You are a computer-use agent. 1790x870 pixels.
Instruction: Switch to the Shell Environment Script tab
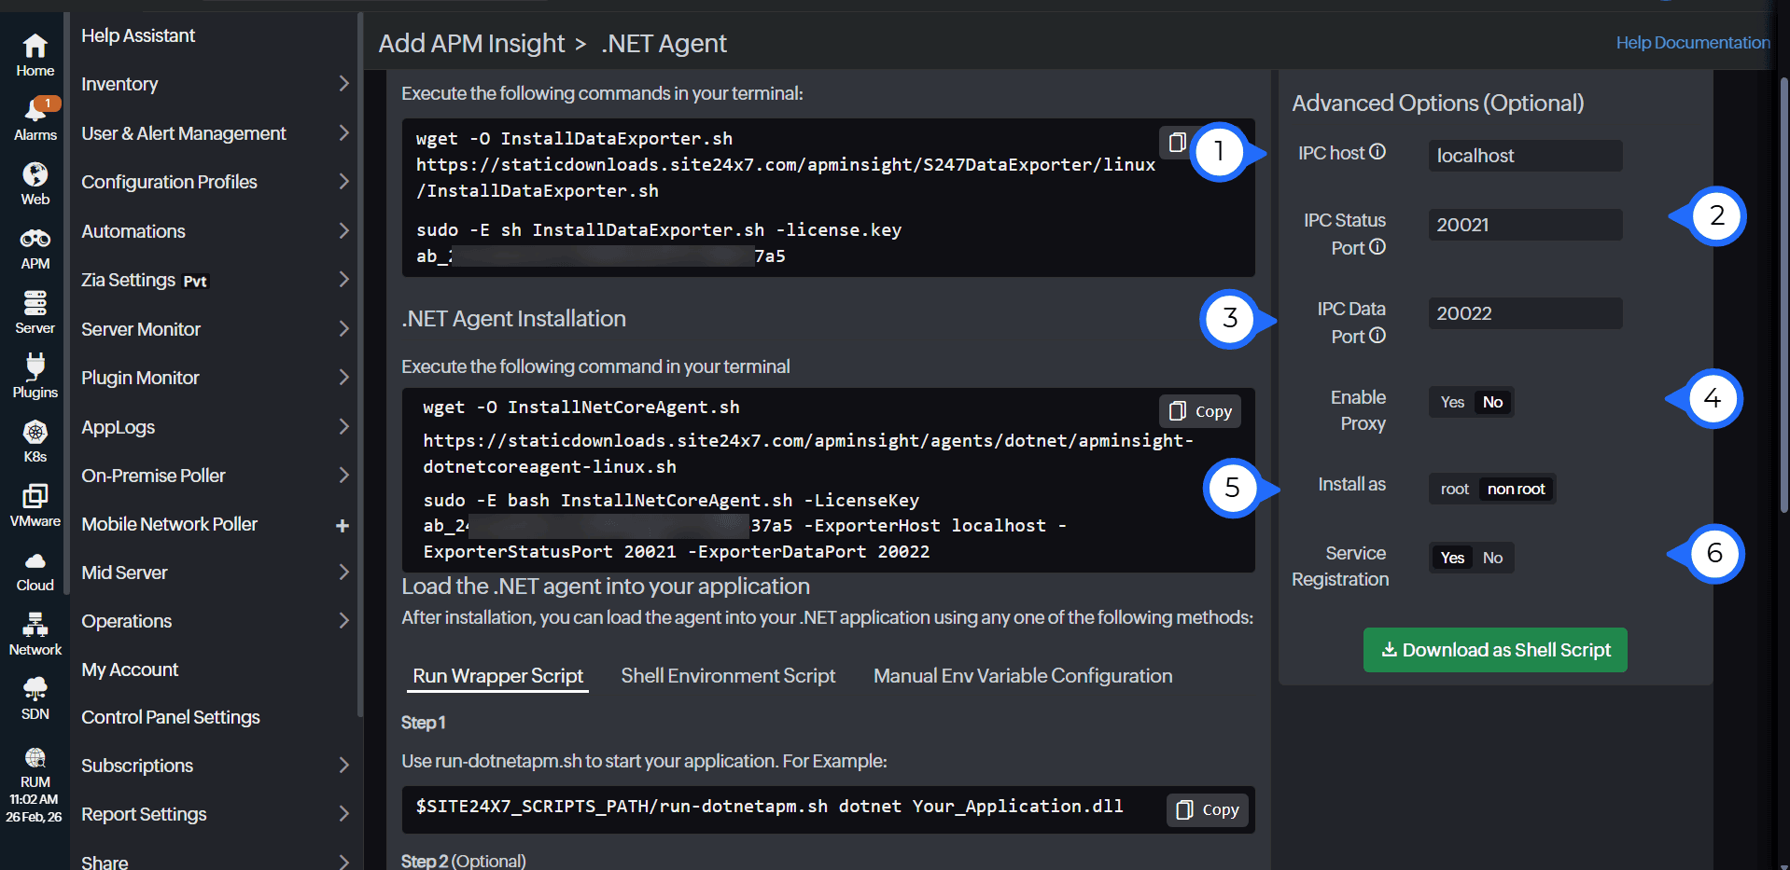727,675
